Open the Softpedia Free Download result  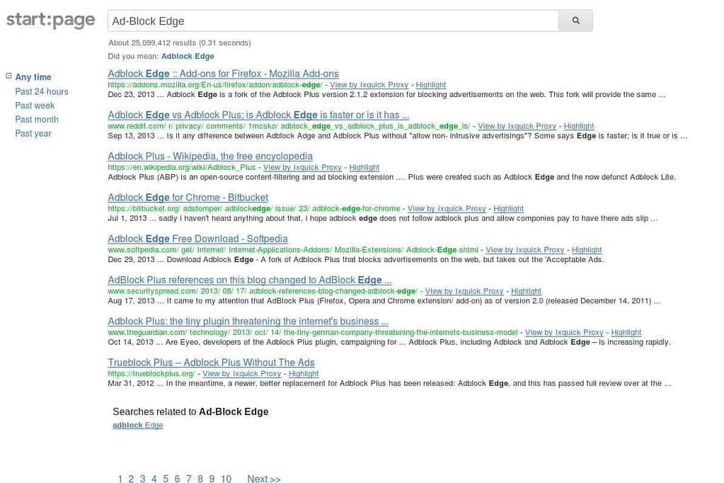pyautogui.click(x=197, y=239)
